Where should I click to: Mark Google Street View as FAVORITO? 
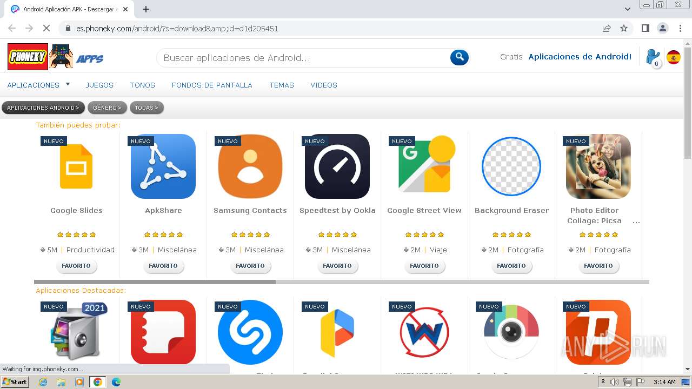tap(424, 266)
